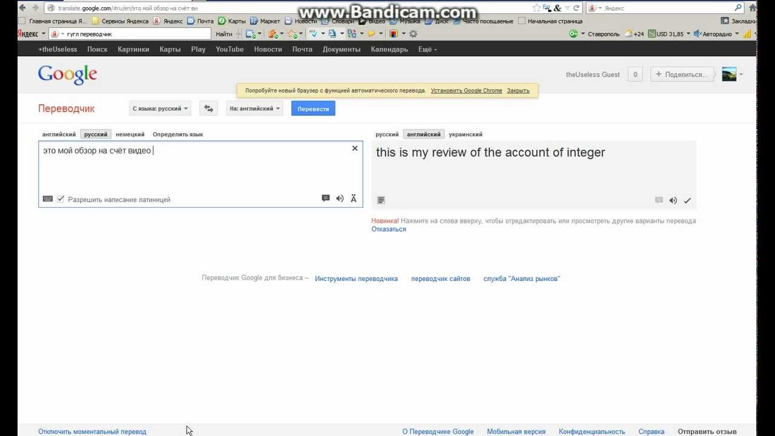The width and height of the screenshot is (775, 436).
Task: Open Календарь in the Google bar
Action: coord(389,49)
